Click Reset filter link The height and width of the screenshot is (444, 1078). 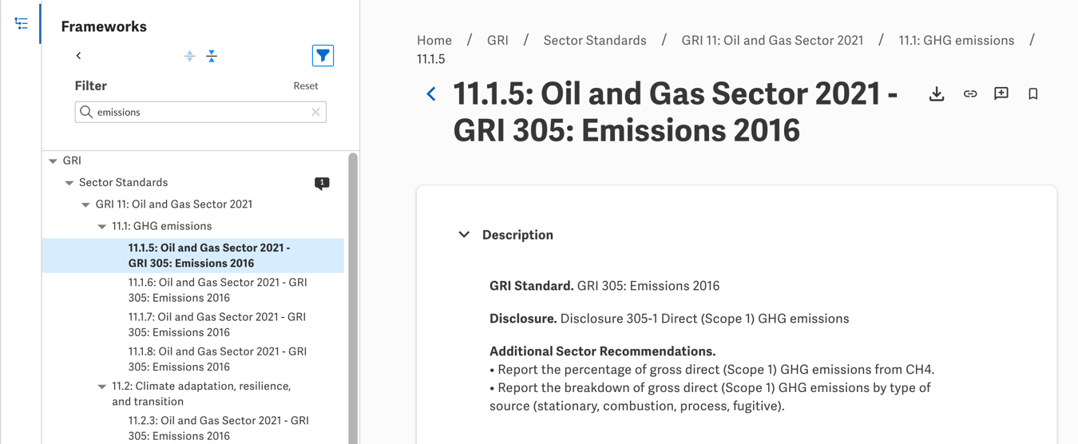(306, 85)
